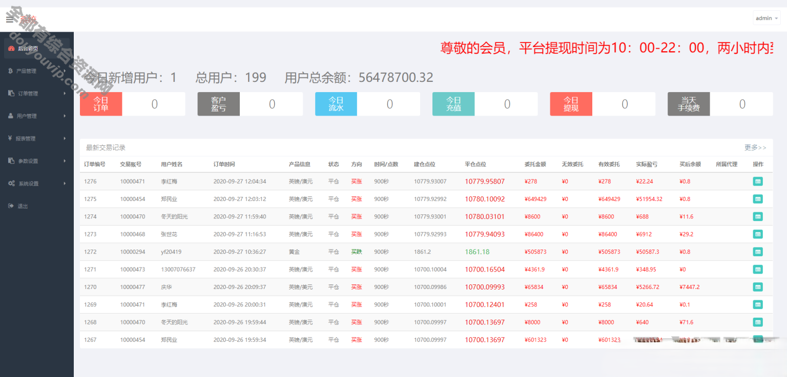Click user name yf20419

tap(171, 252)
